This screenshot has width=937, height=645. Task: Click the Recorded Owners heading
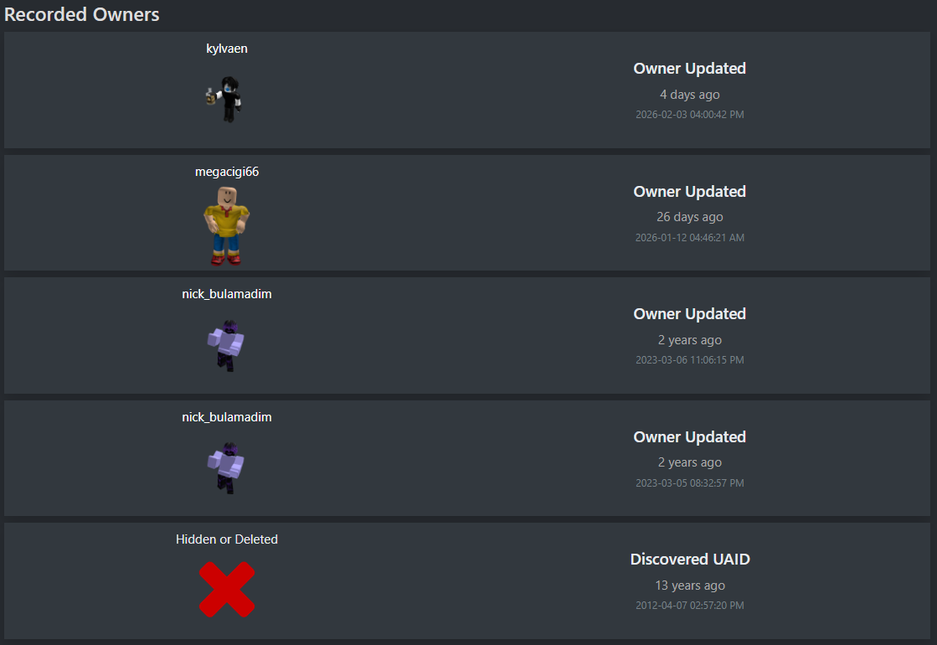point(82,14)
